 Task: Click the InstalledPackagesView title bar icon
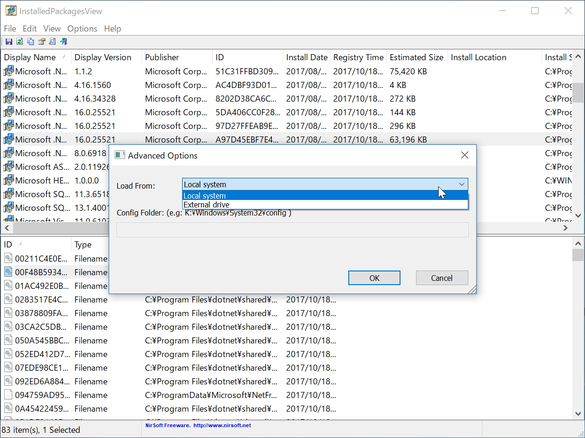pos(11,11)
